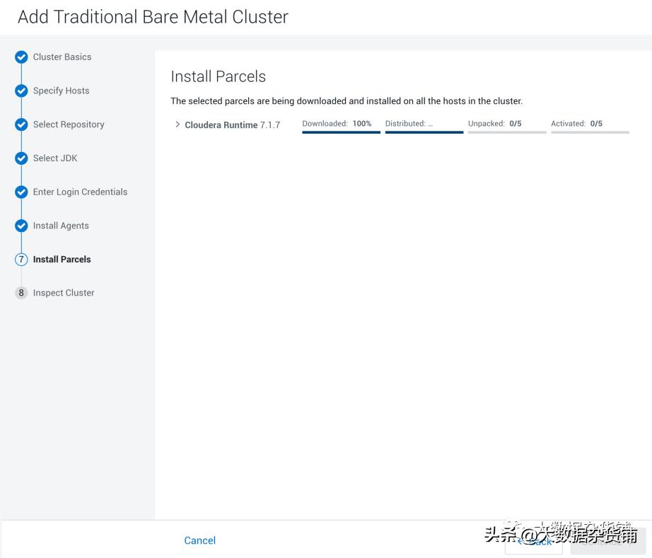Go to the Cluster Basics step label
The width and height of the screenshot is (652, 558).
pyautogui.click(x=62, y=57)
